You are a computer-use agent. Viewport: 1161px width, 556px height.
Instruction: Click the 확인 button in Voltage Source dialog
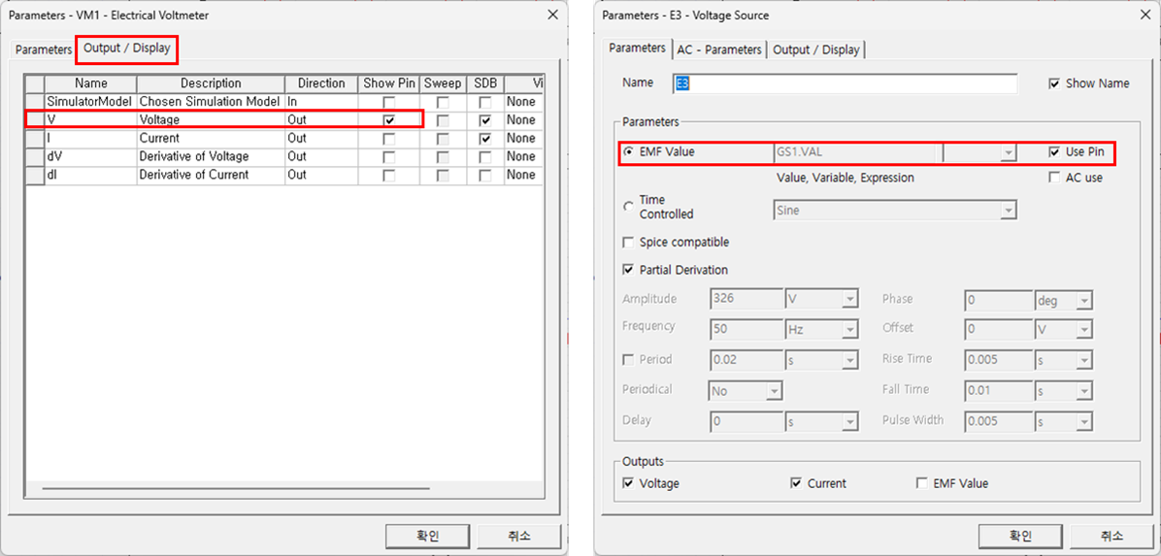(1019, 536)
